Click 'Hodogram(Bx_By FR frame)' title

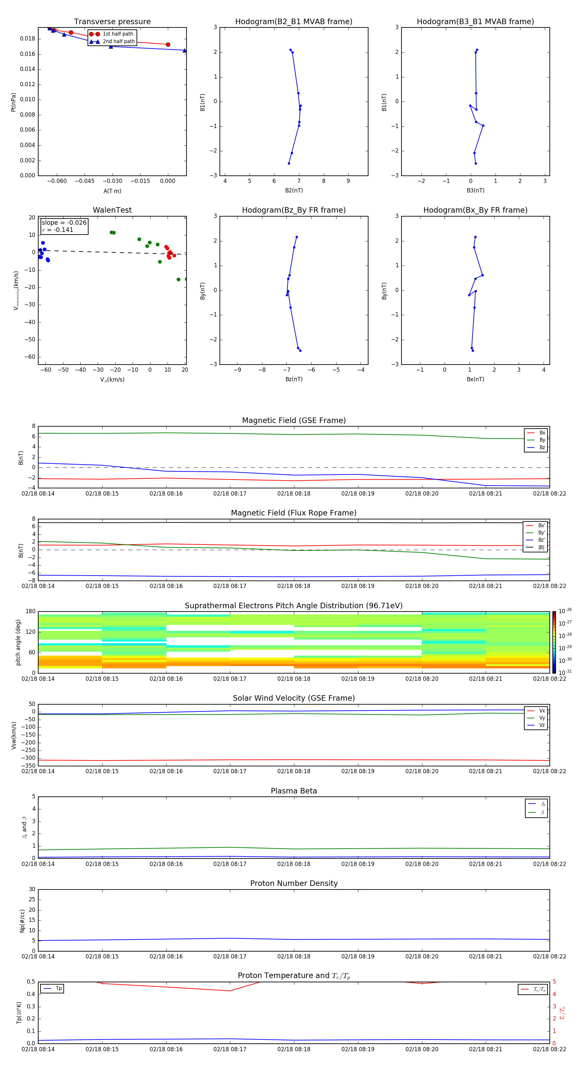coord(475,210)
